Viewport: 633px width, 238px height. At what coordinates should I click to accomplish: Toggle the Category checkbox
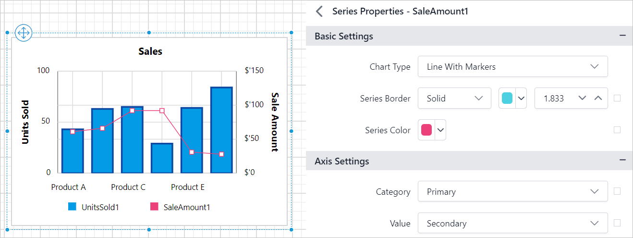coord(617,191)
